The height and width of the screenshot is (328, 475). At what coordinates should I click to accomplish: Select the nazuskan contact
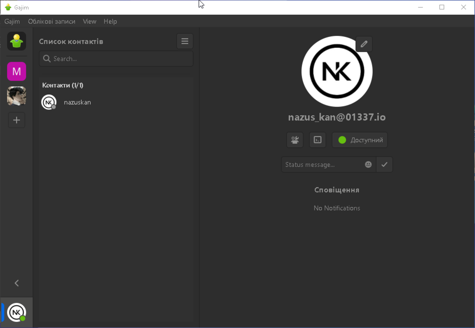116,102
